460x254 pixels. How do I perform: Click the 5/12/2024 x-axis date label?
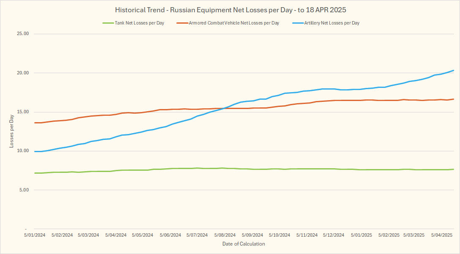pos(334,235)
